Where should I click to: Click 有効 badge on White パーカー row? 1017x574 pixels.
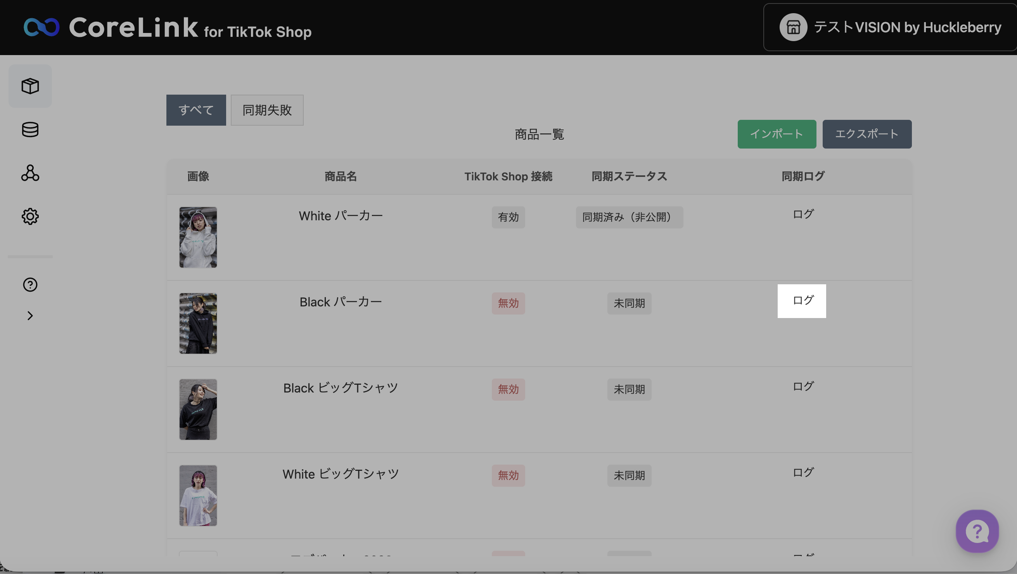point(508,217)
